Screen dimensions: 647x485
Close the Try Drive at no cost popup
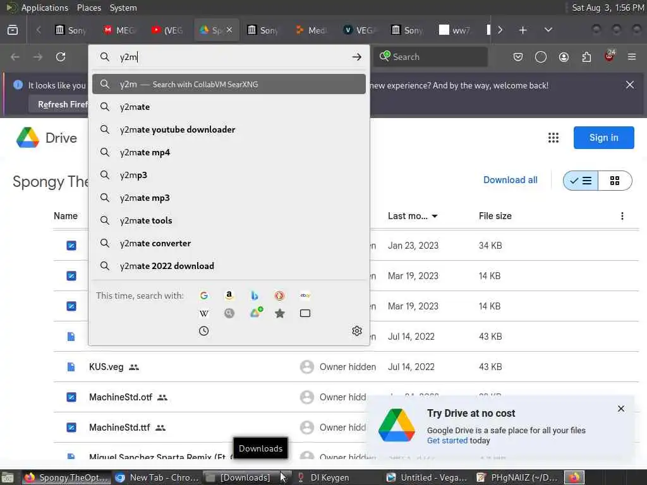tap(621, 409)
